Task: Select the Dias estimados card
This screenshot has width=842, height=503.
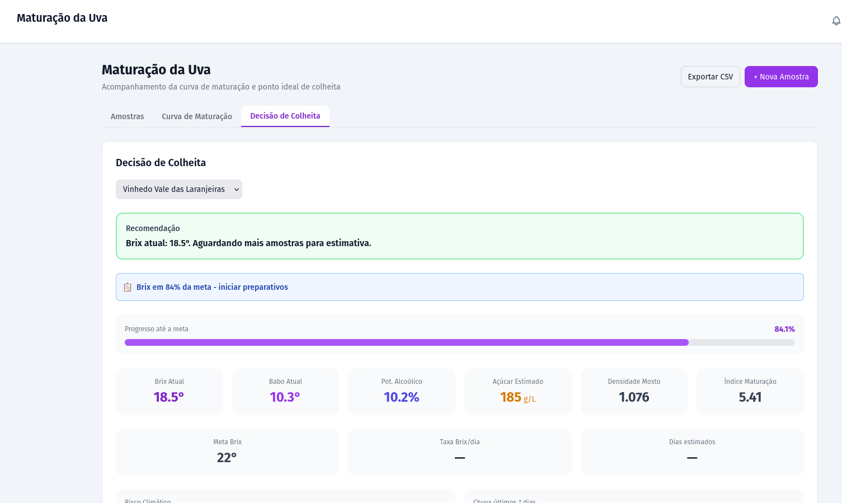Action: [x=692, y=452]
